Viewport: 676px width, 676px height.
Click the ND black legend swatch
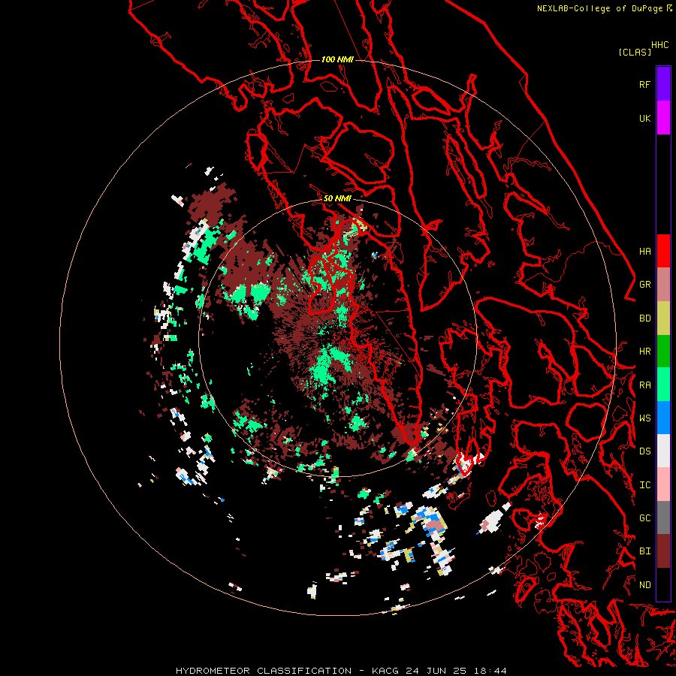coord(663,584)
